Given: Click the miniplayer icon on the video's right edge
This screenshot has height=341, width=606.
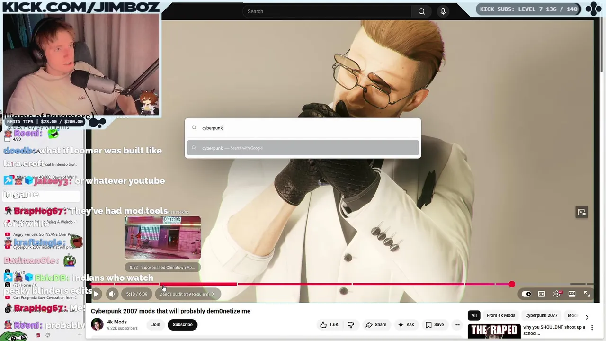Looking at the screenshot, I should (x=581, y=212).
